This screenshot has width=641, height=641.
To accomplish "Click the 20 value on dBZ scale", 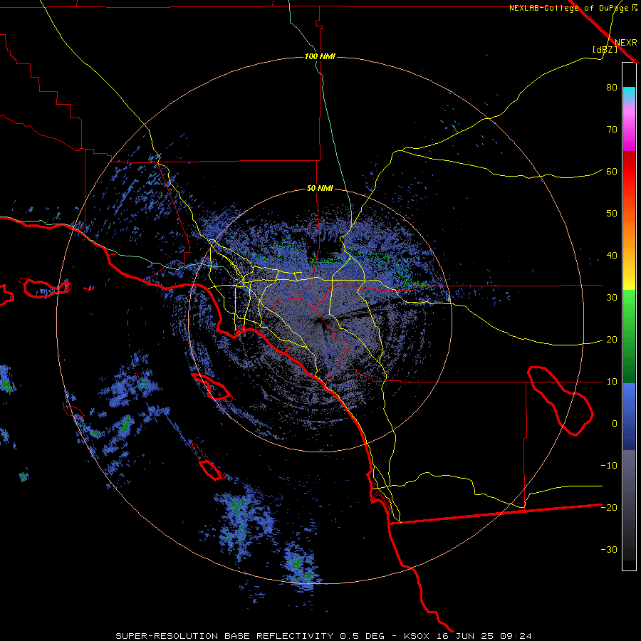I will pos(612,340).
